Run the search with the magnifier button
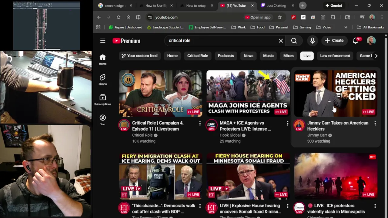This screenshot has height=218, width=388. coord(294,41)
